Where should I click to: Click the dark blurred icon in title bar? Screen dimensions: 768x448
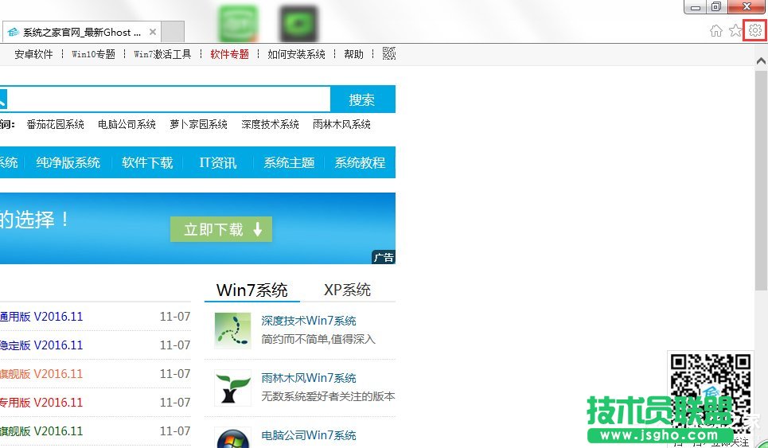pos(298,24)
